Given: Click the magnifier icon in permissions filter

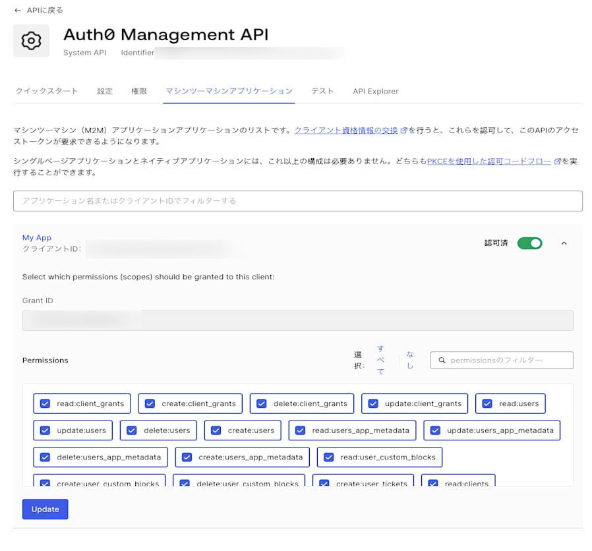Looking at the screenshot, I should (442, 360).
